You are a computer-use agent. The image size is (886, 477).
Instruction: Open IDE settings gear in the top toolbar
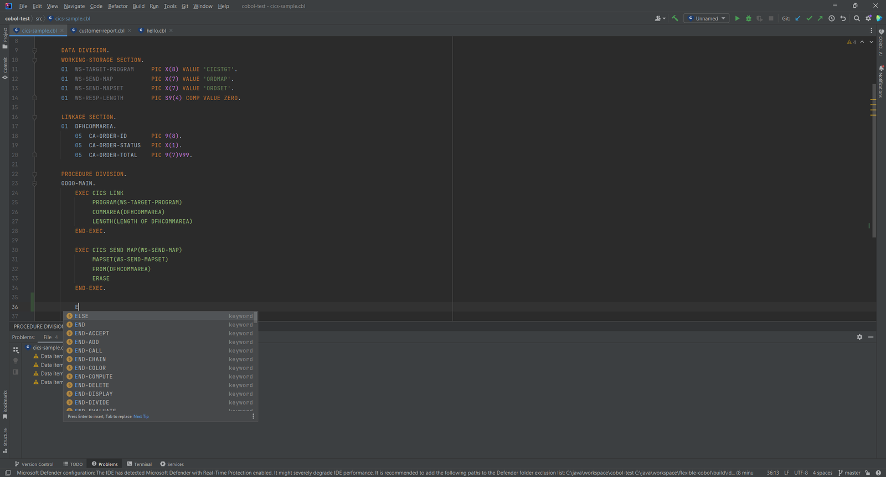pos(868,18)
